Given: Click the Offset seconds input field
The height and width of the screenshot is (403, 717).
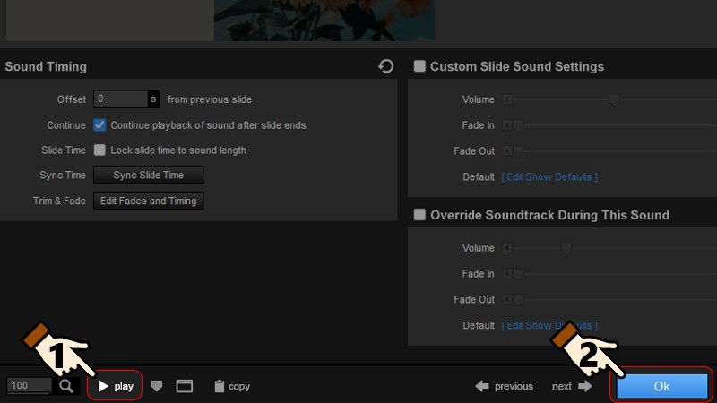Looking at the screenshot, I should coord(121,99).
